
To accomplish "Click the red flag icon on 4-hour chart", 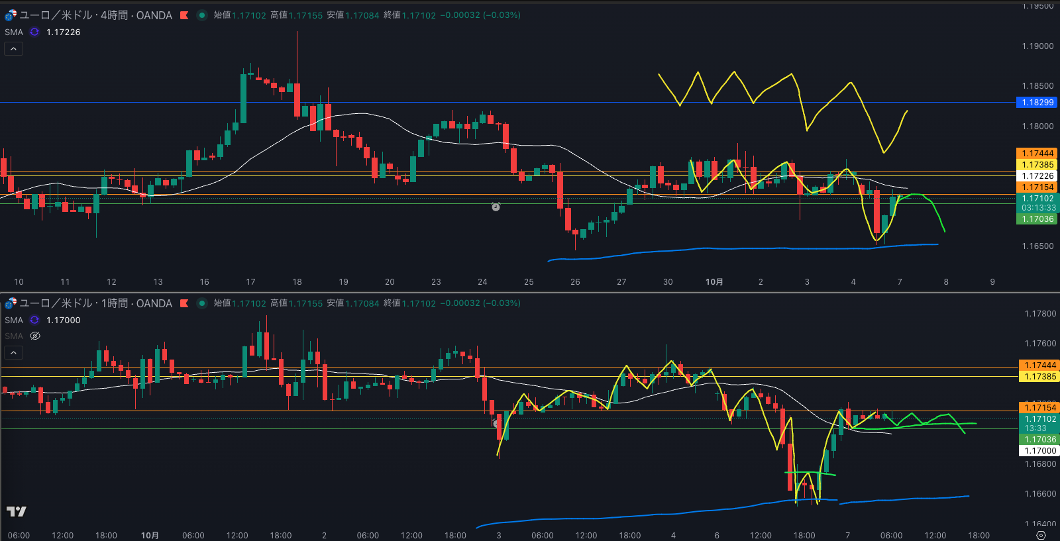I will coord(184,15).
